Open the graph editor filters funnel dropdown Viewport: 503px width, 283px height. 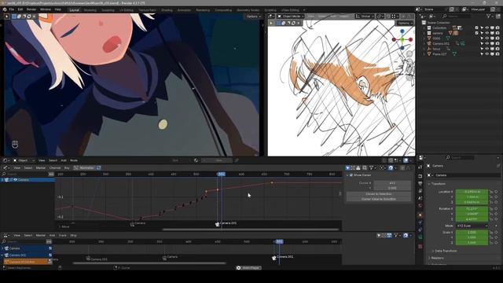[372, 167]
